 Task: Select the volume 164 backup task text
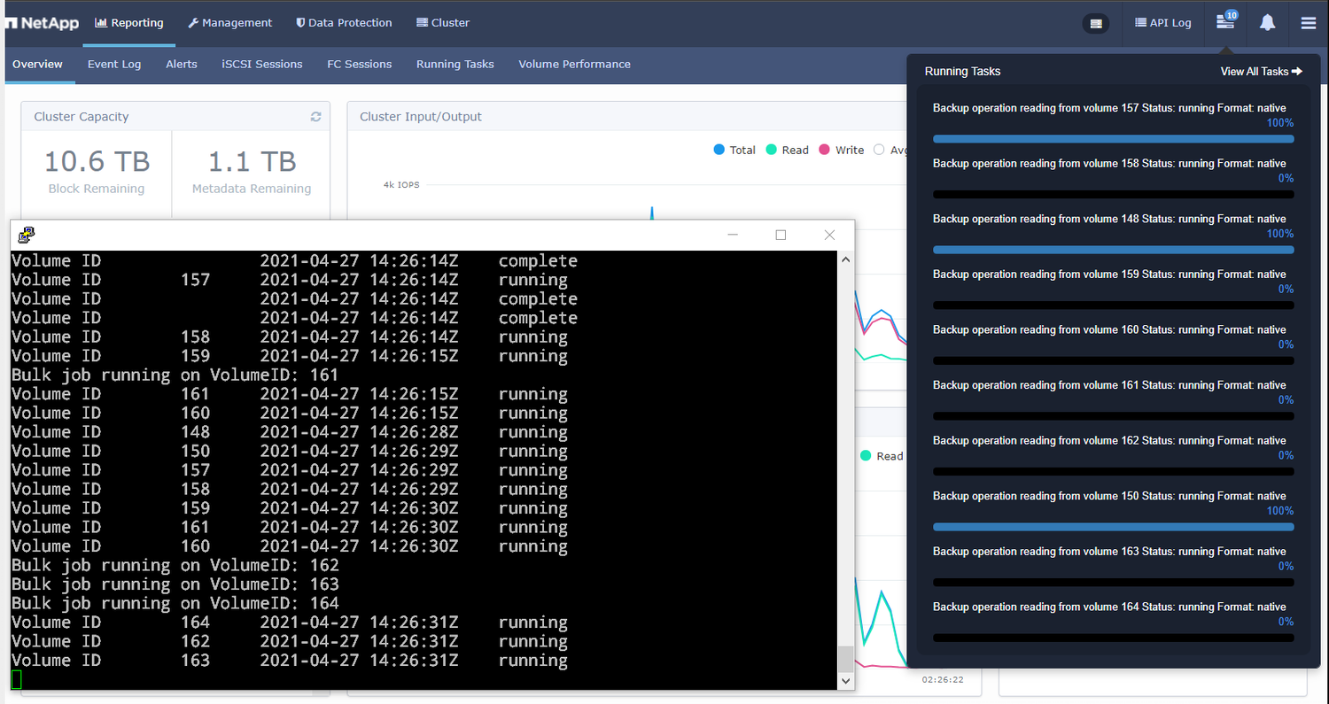tap(1109, 607)
